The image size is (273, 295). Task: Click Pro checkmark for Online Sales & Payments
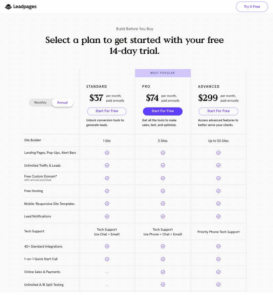(x=163, y=272)
